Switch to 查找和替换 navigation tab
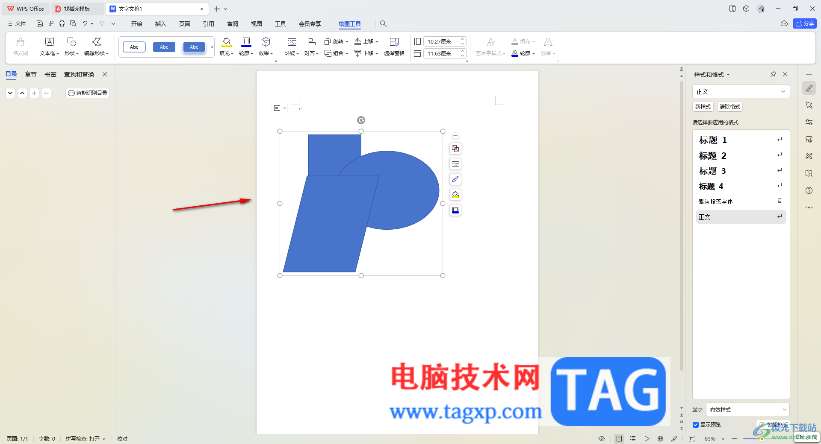Image resolution: width=821 pixels, height=444 pixels. coord(79,74)
